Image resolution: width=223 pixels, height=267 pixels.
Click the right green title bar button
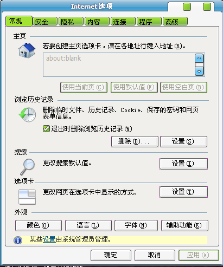[207, 6]
